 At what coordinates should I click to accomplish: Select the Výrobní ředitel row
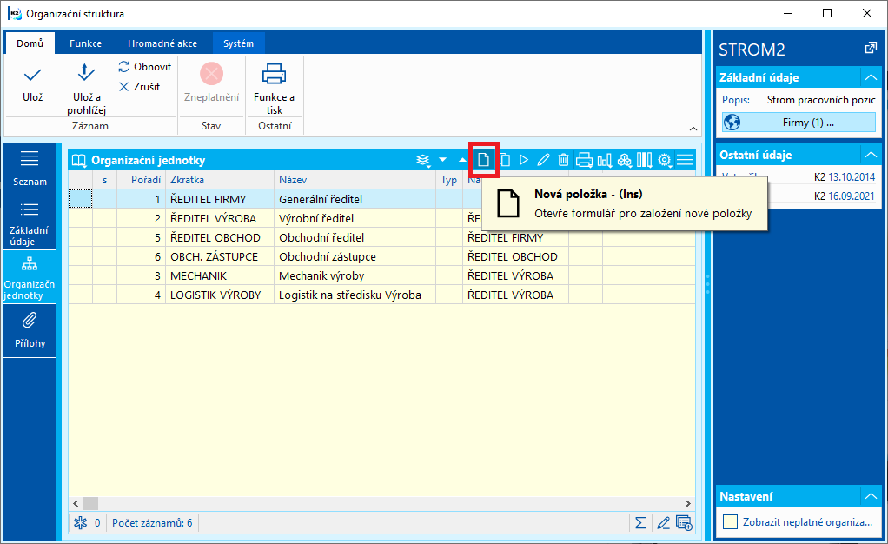[381, 218]
